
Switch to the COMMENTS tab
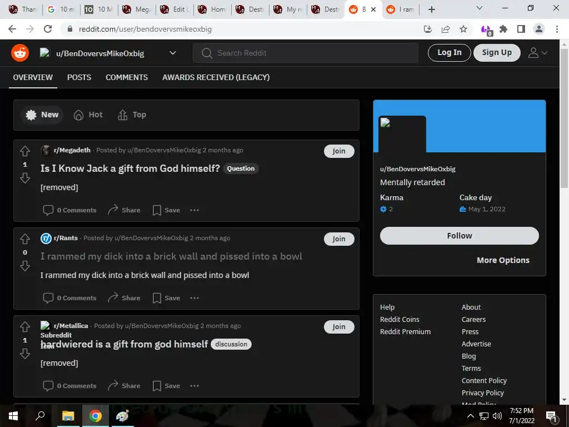pyautogui.click(x=127, y=77)
